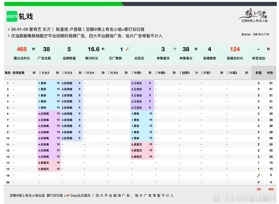This screenshot has height=204, width=279.
Task: Click the 26-01-09 爱奇艺 东方 text
Action: pyautogui.click(x=31, y=29)
